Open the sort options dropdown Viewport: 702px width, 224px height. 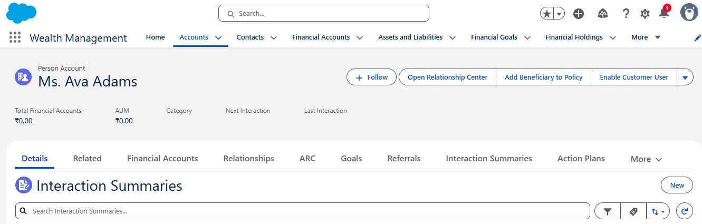click(658, 211)
